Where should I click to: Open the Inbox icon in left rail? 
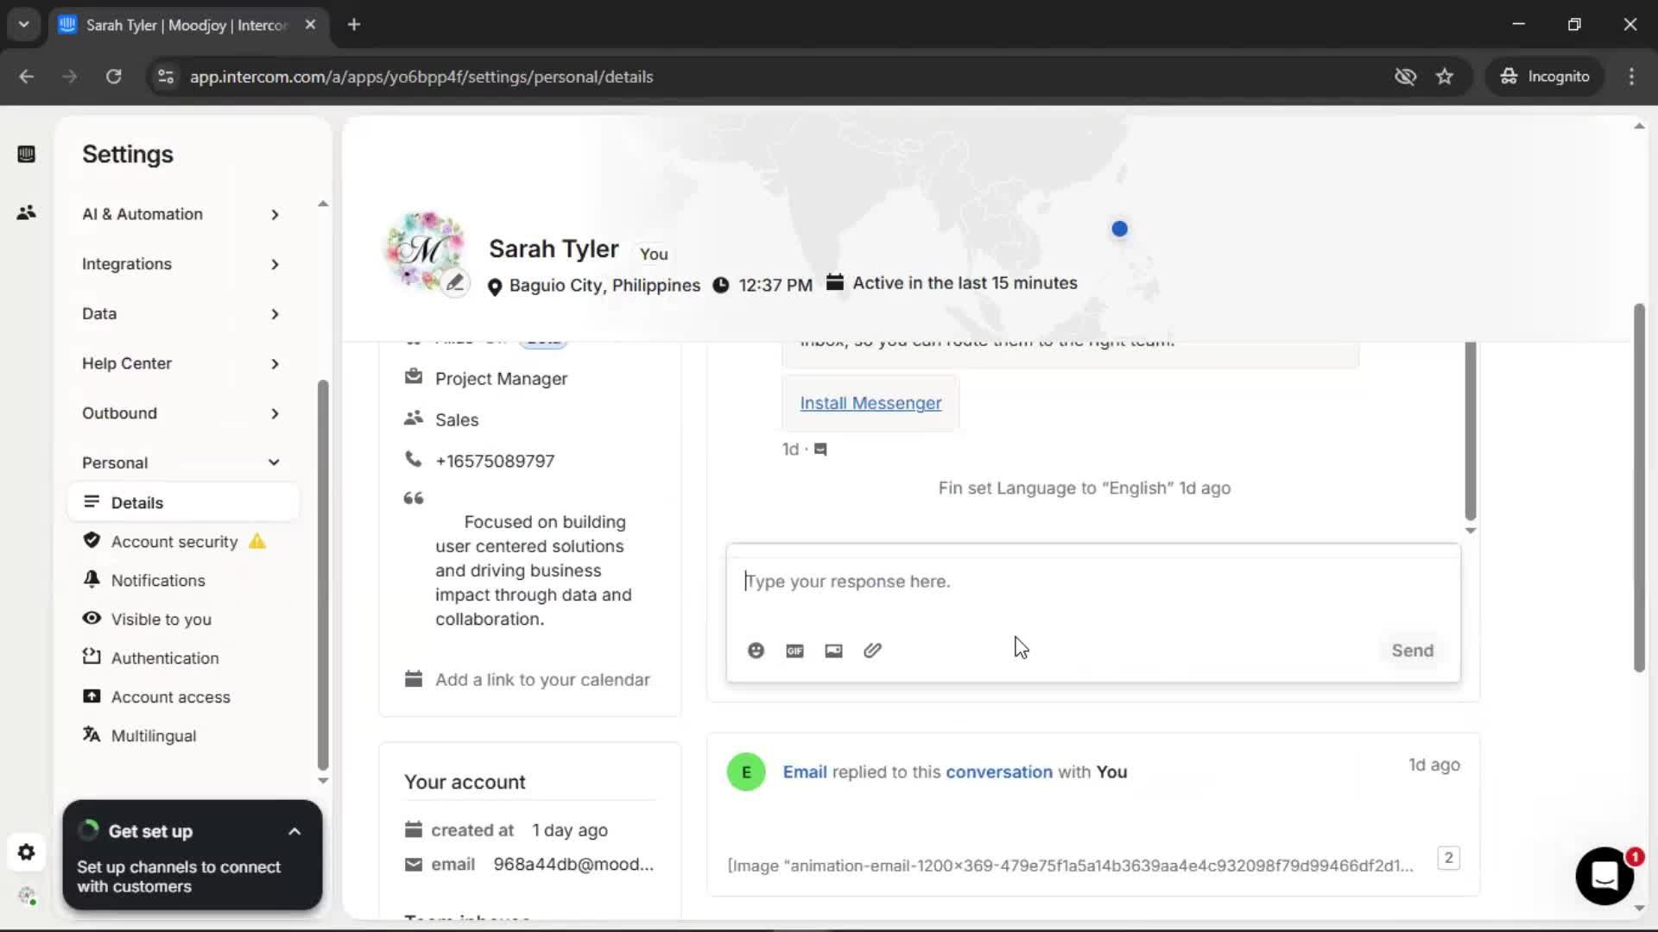26,154
